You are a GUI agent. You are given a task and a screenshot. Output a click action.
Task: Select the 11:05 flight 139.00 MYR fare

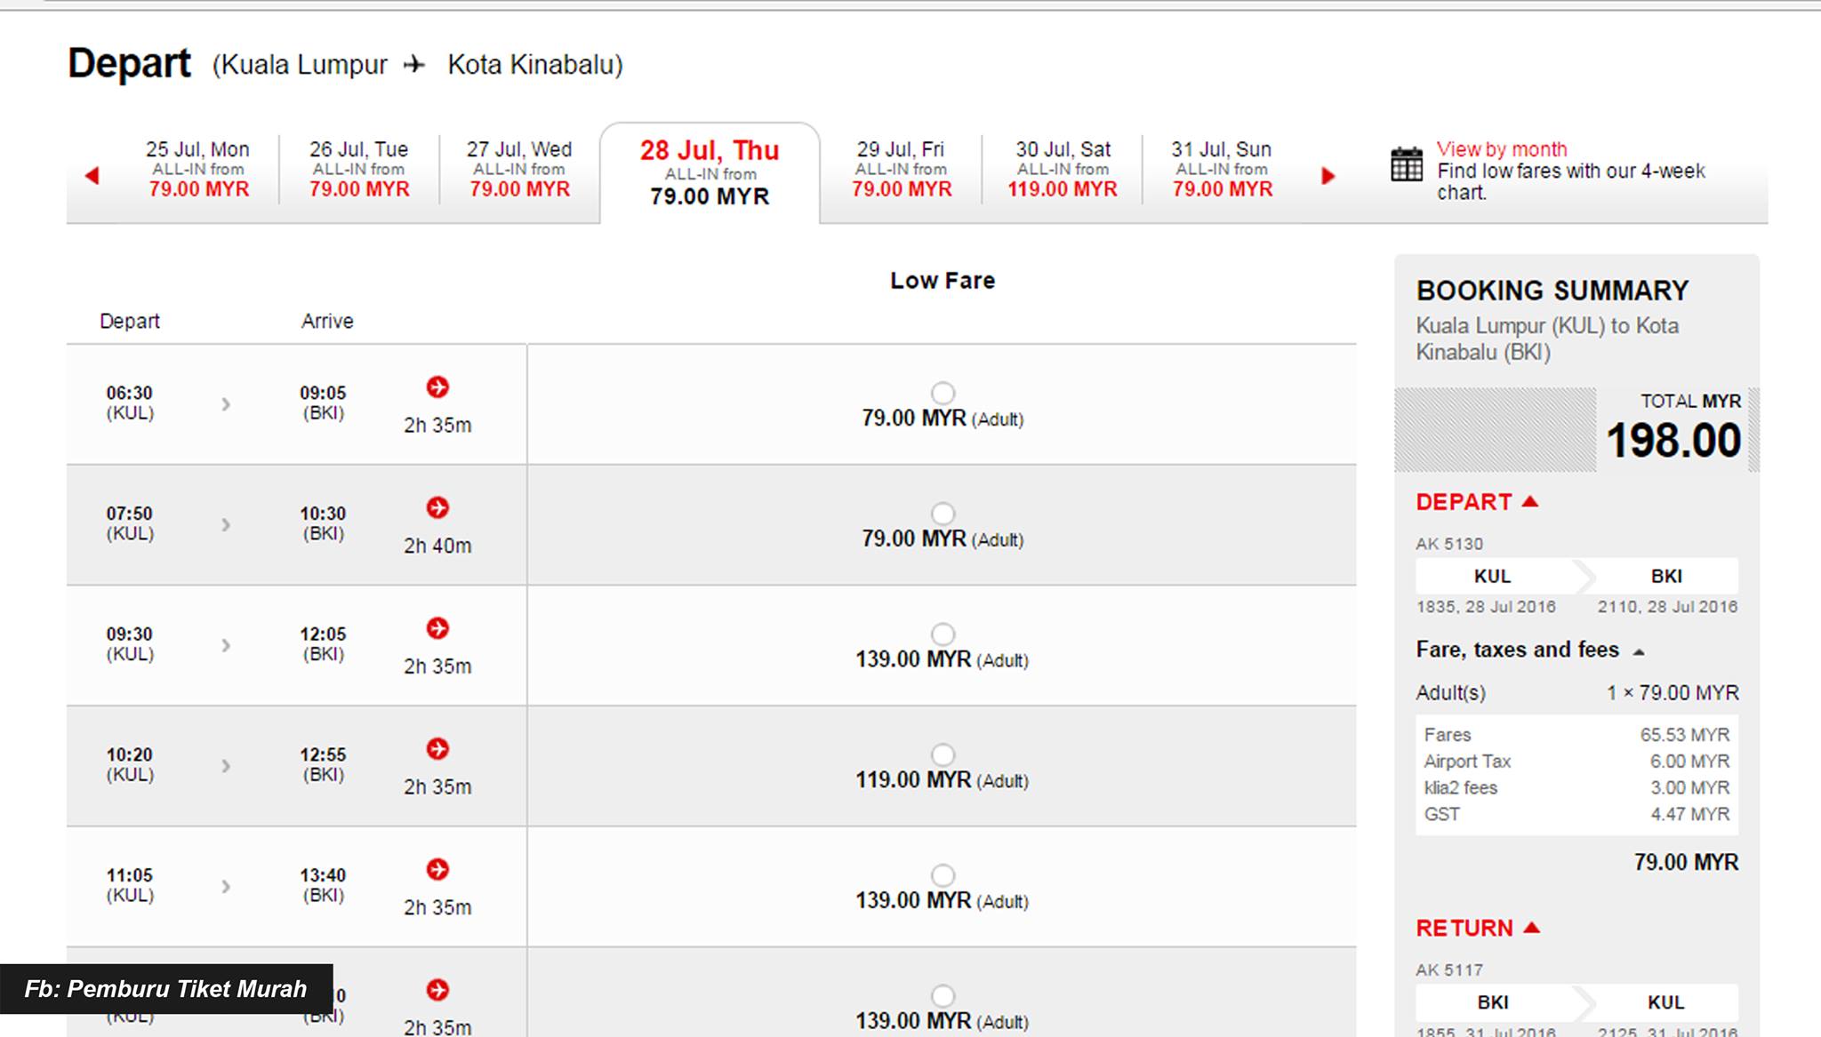pos(943,875)
